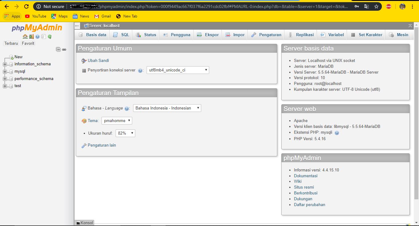
Task: Open the Konsol panel at the bottom
Action: pos(84,223)
